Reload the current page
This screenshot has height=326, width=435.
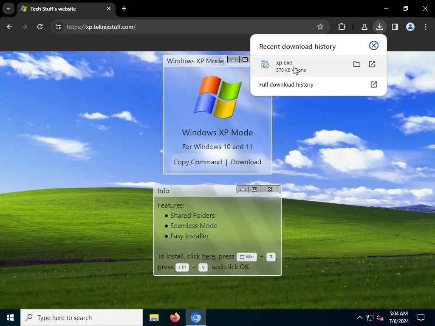[x=40, y=27]
